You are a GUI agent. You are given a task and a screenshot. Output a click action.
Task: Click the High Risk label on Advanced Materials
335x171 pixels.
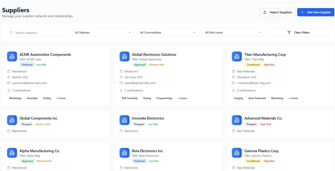pyautogui.click(x=266, y=124)
